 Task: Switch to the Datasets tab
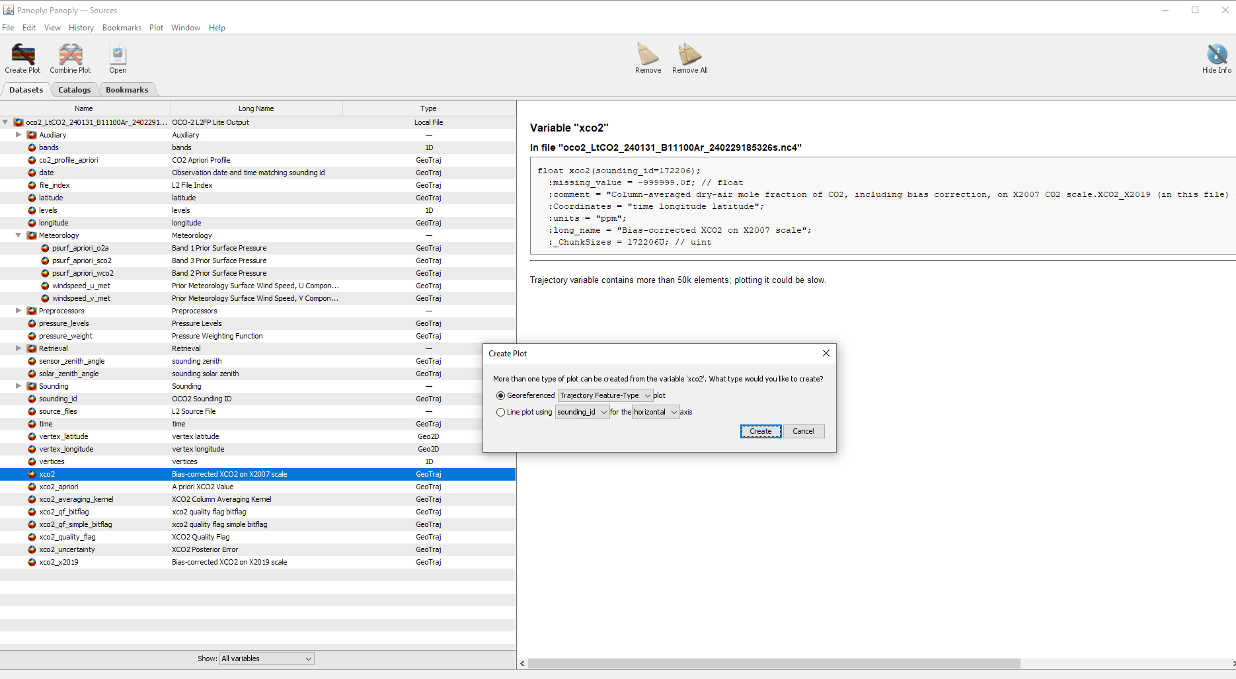coord(26,90)
